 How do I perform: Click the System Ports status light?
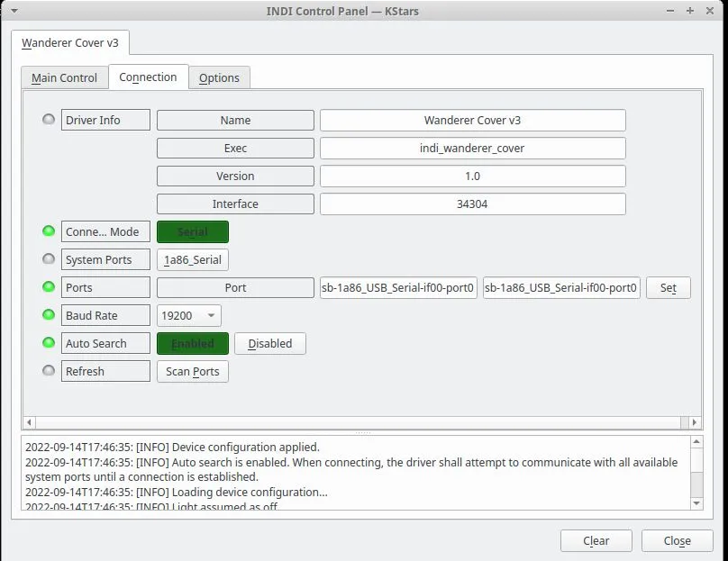[x=49, y=259]
